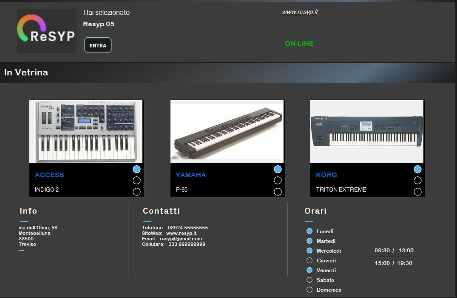Select second radio dot on KORG card
This screenshot has width=457, height=298.
pos(417,181)
